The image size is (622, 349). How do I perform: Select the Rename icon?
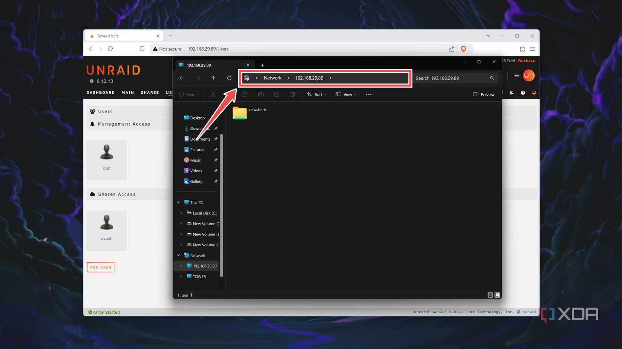pos(261,94)
